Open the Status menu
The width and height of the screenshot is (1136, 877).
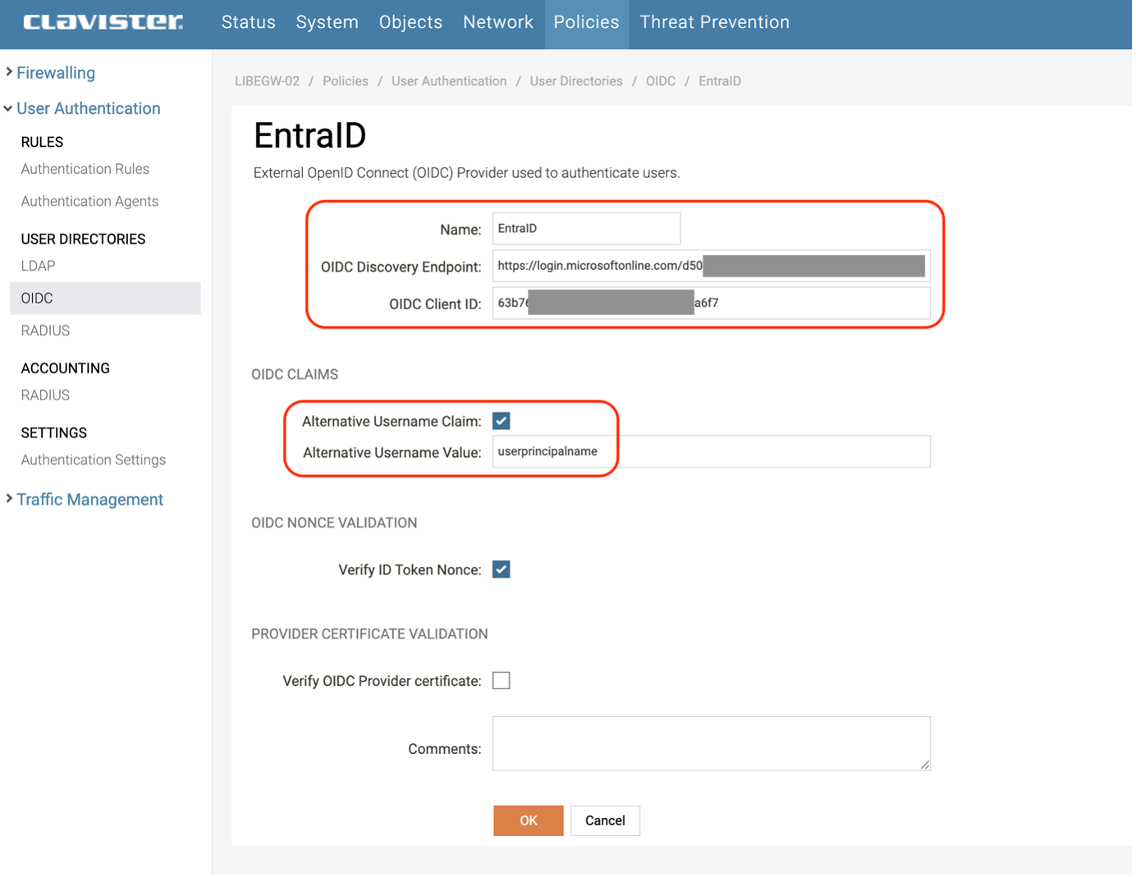[x=248, y=22]
